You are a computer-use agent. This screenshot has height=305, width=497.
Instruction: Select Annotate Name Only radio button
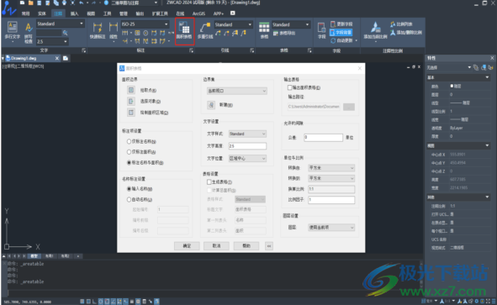pyautogui.click(x=129, y=141)
